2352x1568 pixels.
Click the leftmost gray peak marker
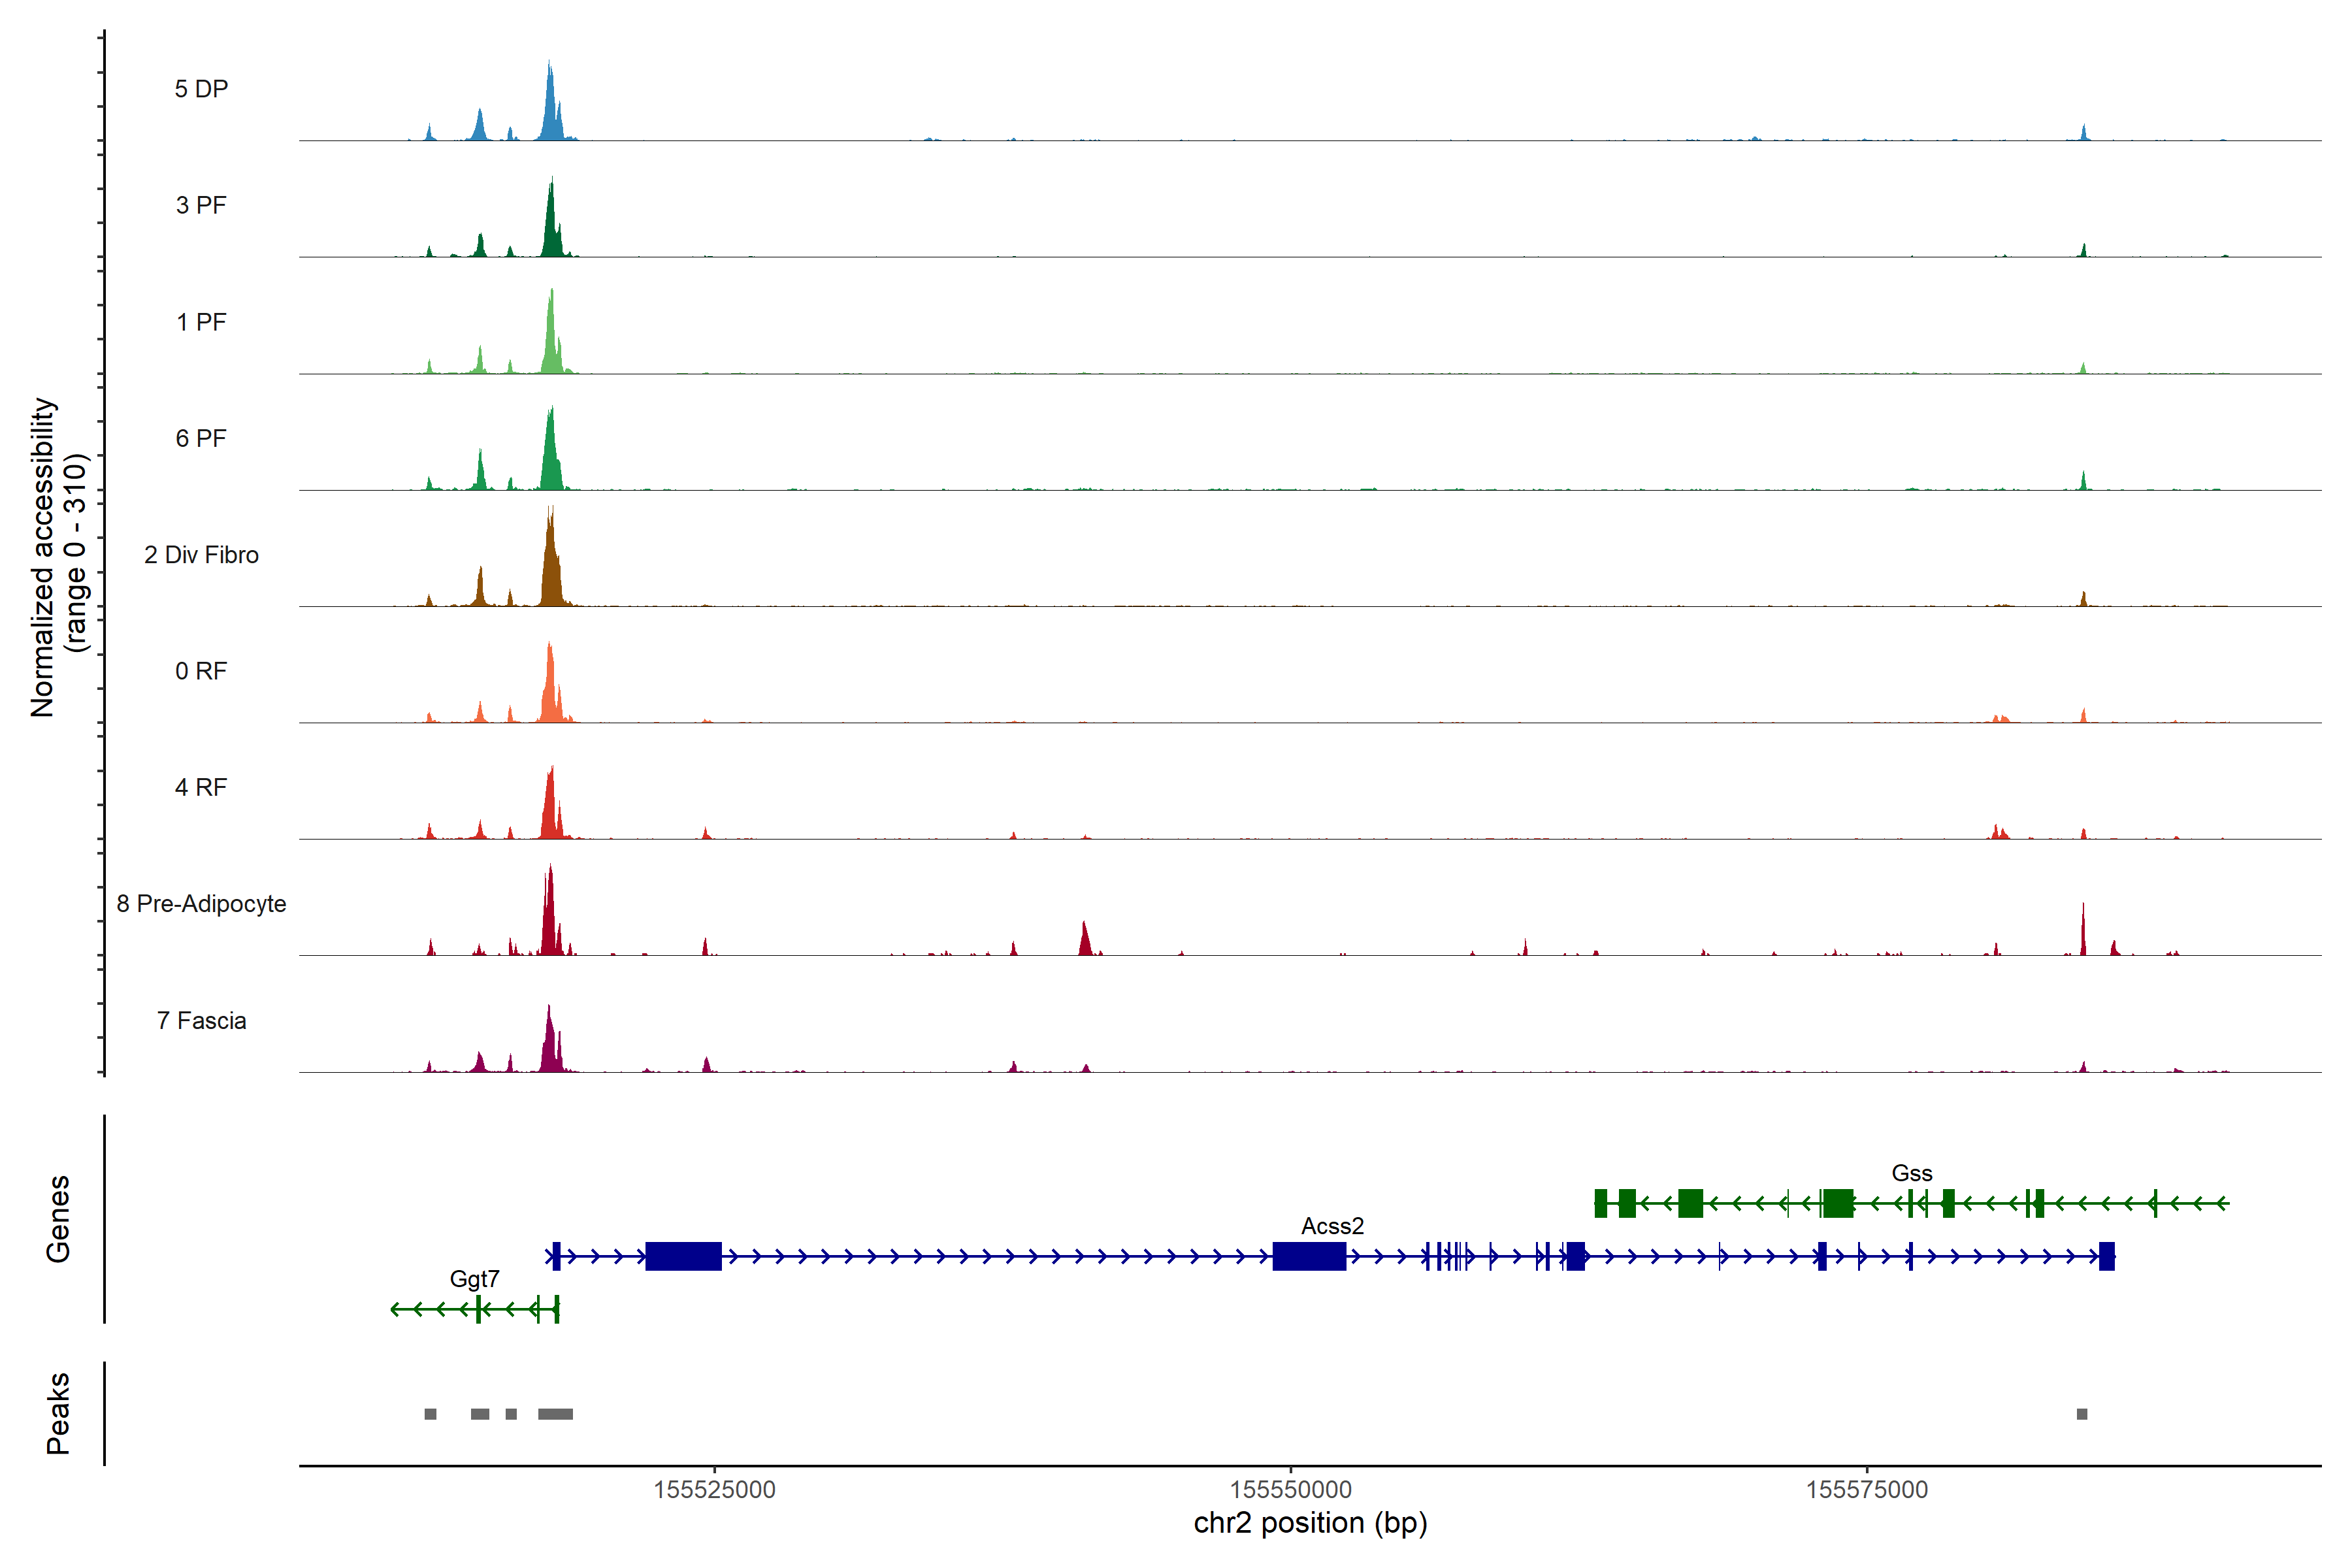[x=430, y=1414]
